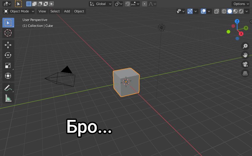The image size is (252, 156).
Task: Click the Y axis on navigation gizmo
Action: tap(246, 28)
